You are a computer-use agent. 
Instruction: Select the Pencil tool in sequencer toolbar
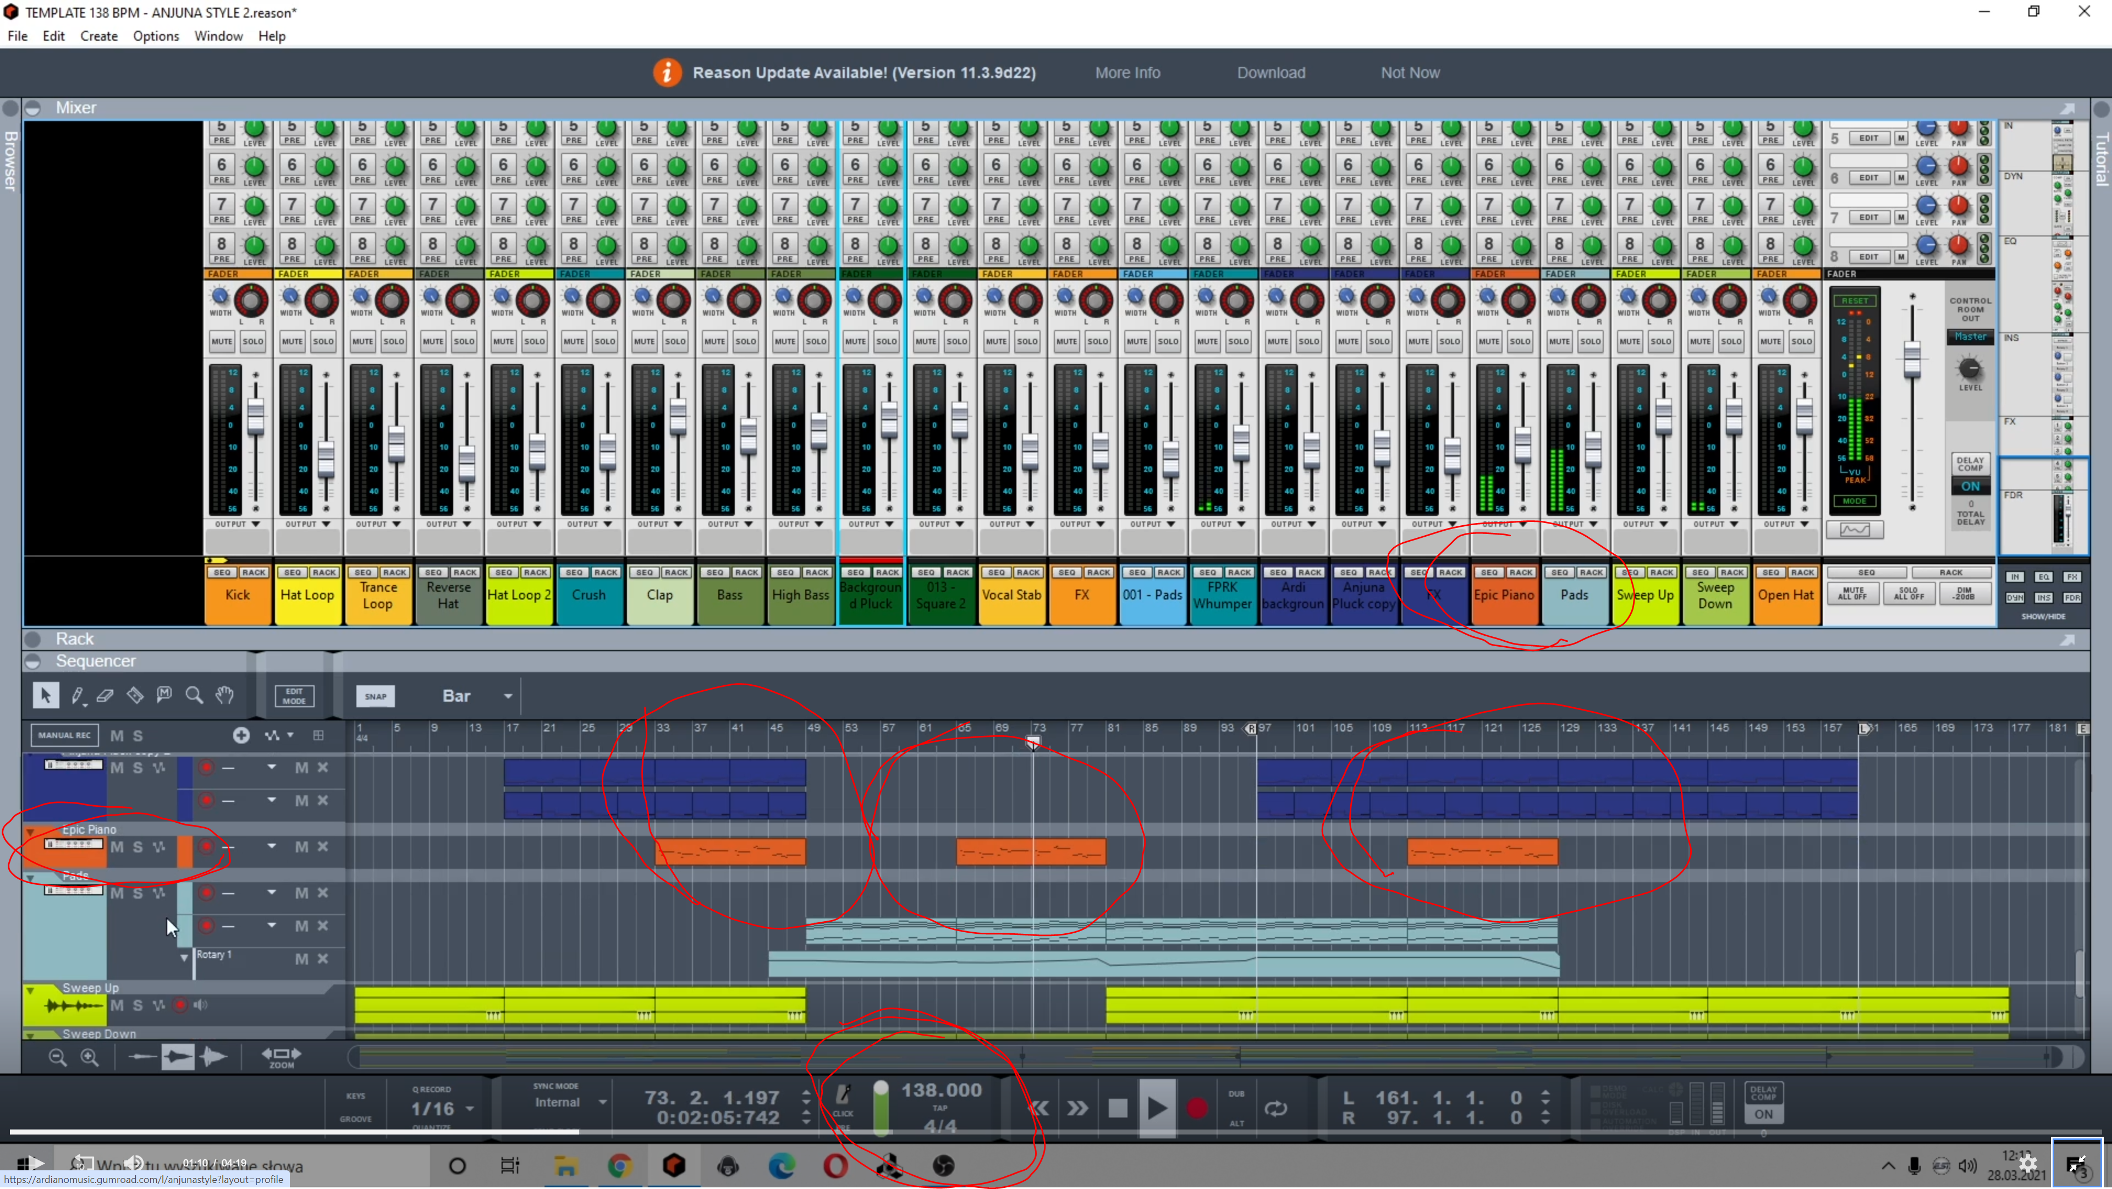point(77,696)
